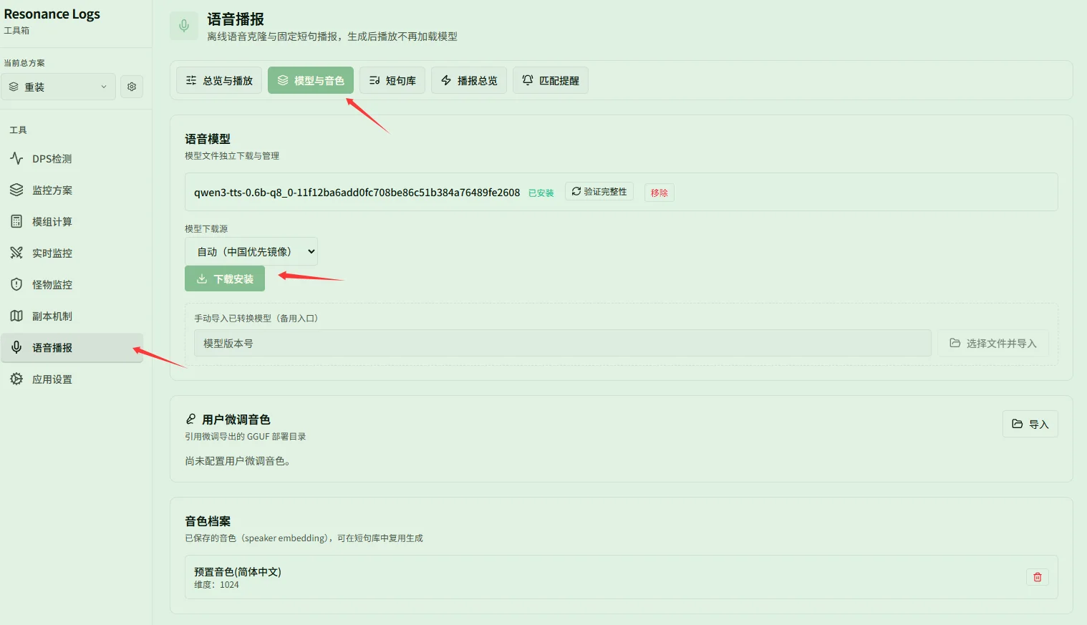Click Resonance Logs app title

(52, 14)
